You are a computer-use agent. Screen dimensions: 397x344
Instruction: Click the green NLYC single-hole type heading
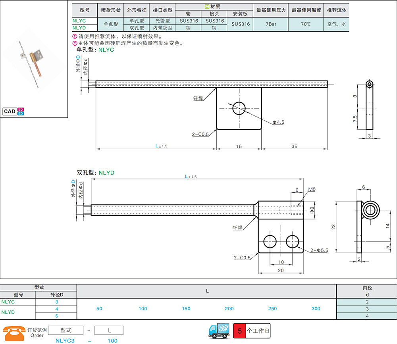tap(106, 50)
